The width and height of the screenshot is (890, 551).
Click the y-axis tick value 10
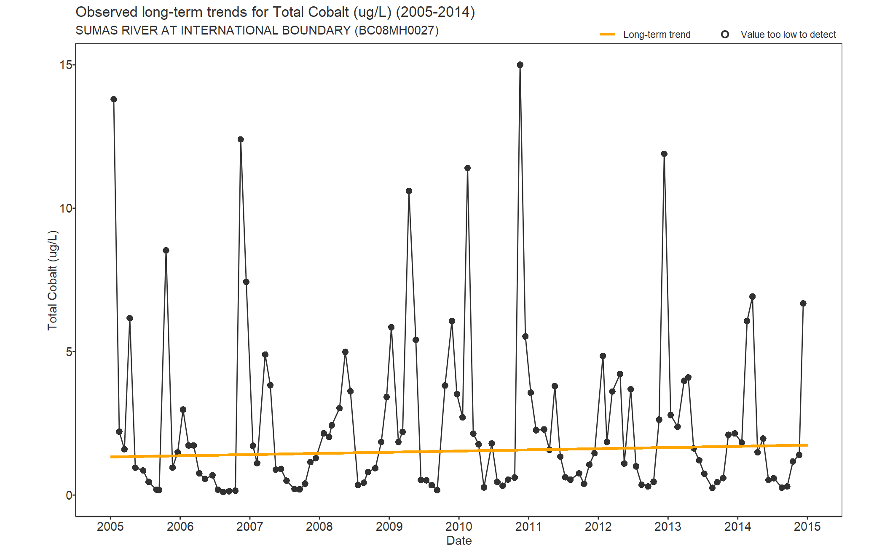[x=66, y=208]
